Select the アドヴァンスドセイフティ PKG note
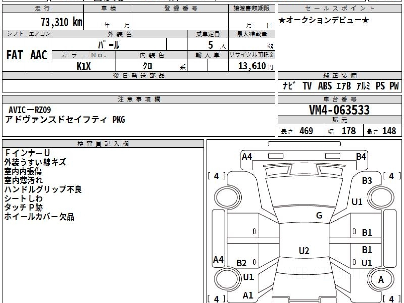 (65, 119)
